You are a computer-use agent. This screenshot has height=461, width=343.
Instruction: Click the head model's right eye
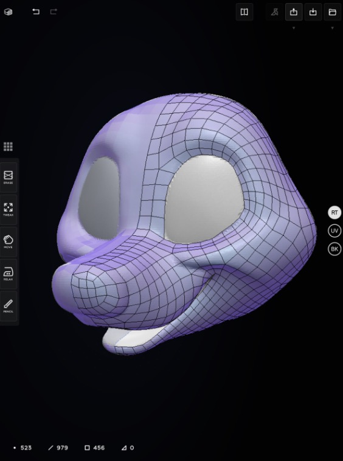(99, 198)
